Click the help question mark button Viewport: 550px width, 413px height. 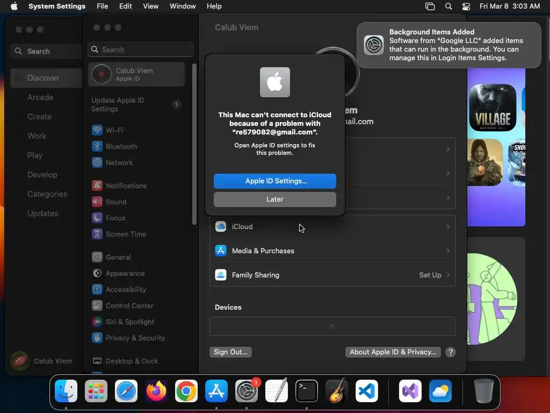pyautogui.click(x=451, y=352)
